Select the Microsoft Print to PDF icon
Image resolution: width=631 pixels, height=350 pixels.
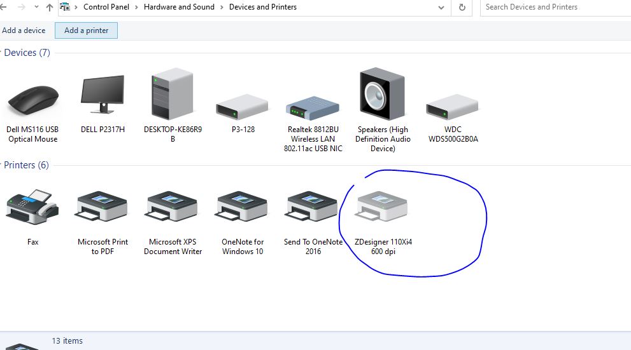point(101,206)
